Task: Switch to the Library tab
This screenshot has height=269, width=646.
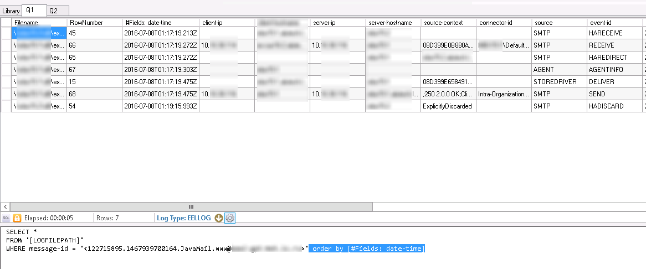Action: pyautogui.click(x=11, y=11)
